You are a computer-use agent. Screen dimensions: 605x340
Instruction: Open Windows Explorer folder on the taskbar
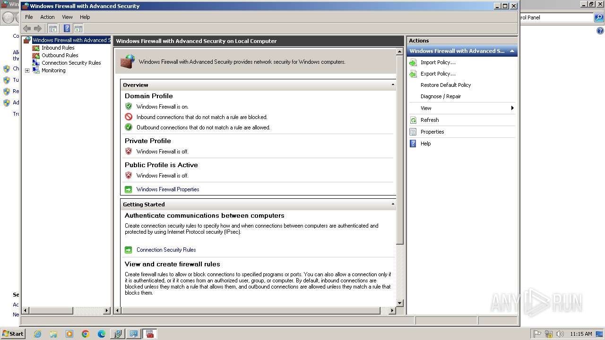click(x=53, y=334)
